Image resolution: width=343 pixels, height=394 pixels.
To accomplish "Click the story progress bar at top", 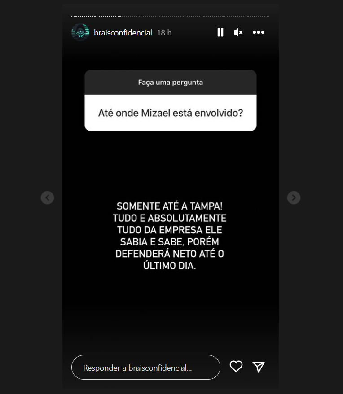I will click(170, 16).
